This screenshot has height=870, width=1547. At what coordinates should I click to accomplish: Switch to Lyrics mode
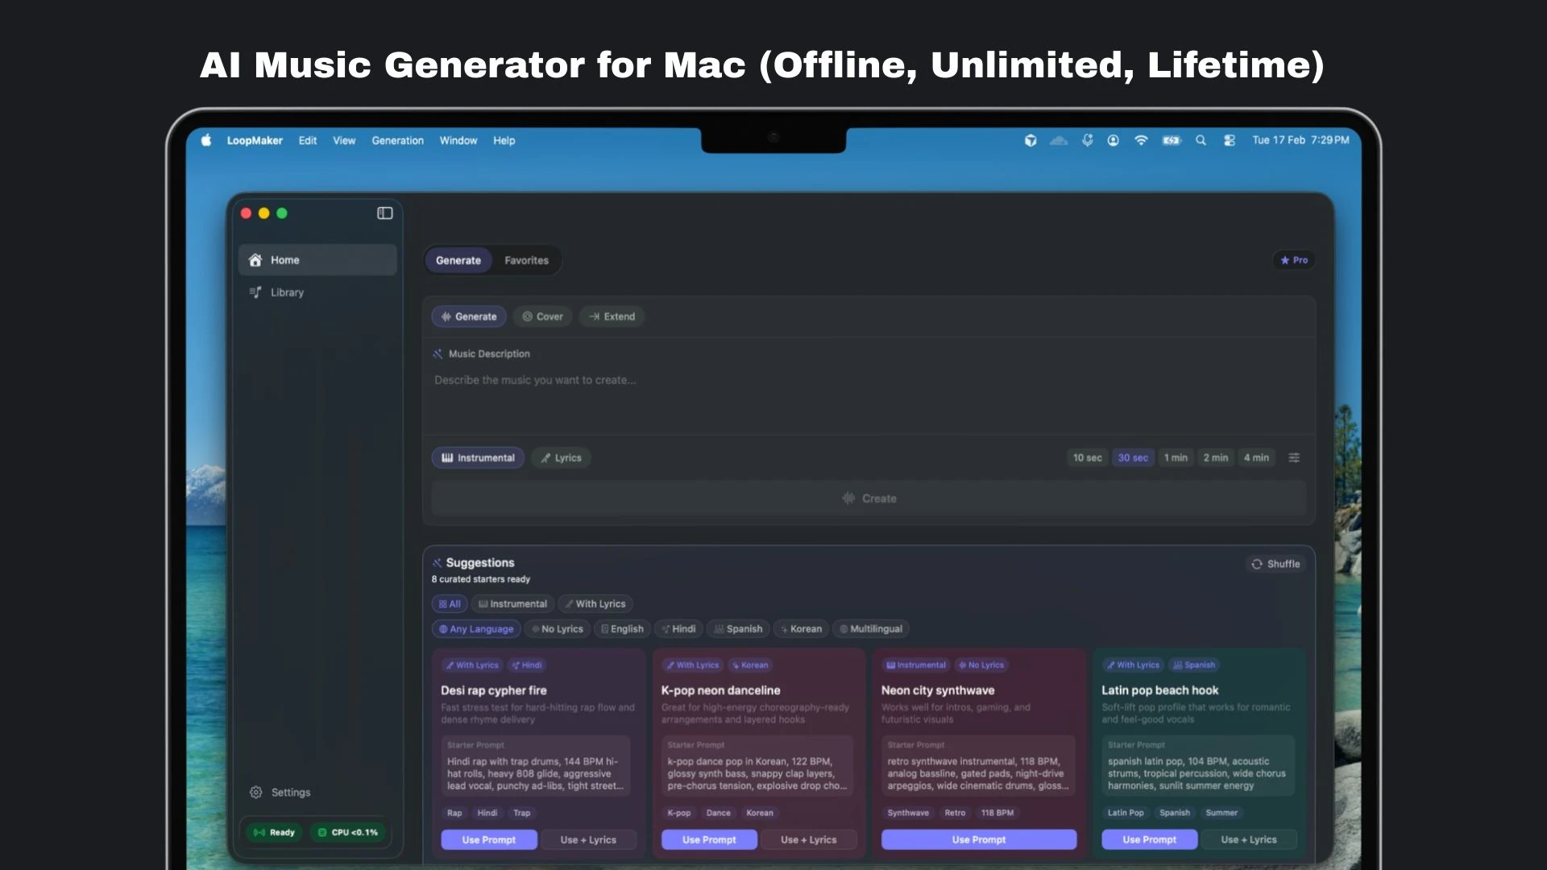561,458
